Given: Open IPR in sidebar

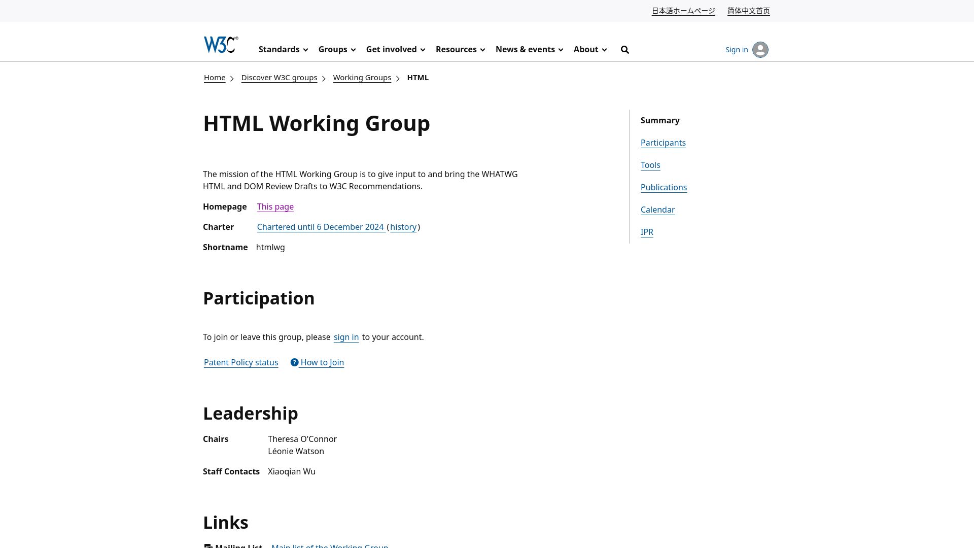Looking at the screenshot, I should point(647,232).
